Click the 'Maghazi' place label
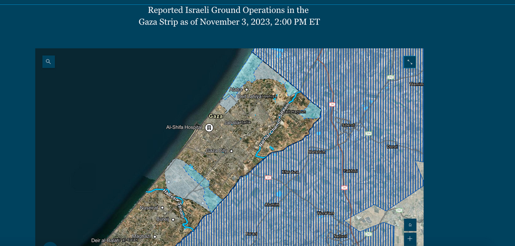515x246 pixels. [x=141, y=236]
